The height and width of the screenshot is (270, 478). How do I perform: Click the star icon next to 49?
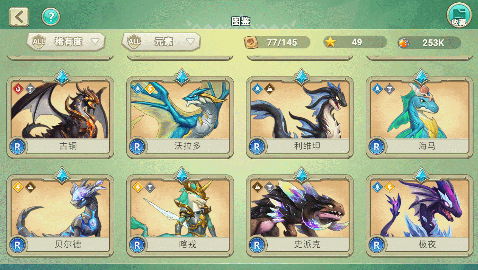point(331,42)
